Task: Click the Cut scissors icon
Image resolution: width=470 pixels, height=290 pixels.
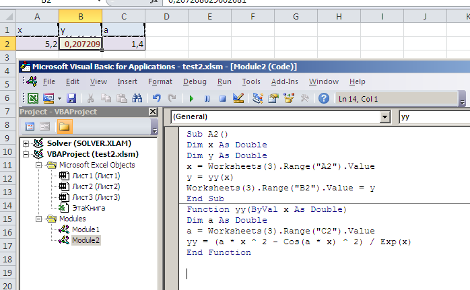Action: click(x=90, y=98)
